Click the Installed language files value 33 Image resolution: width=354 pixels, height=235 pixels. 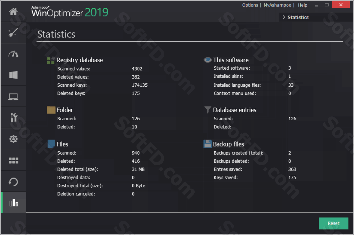coord(291,85)
